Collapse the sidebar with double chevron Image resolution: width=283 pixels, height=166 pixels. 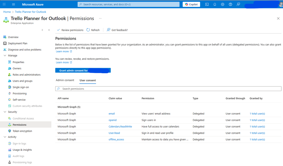pos(49,30)
